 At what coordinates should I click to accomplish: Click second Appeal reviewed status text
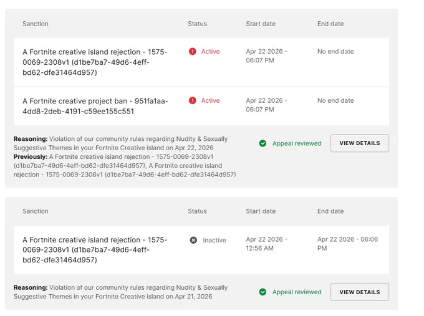[297, 292]
